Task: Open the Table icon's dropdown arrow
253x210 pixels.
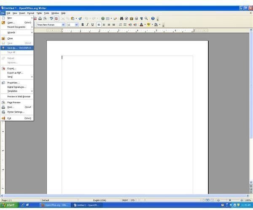Action: coord(111,19)
